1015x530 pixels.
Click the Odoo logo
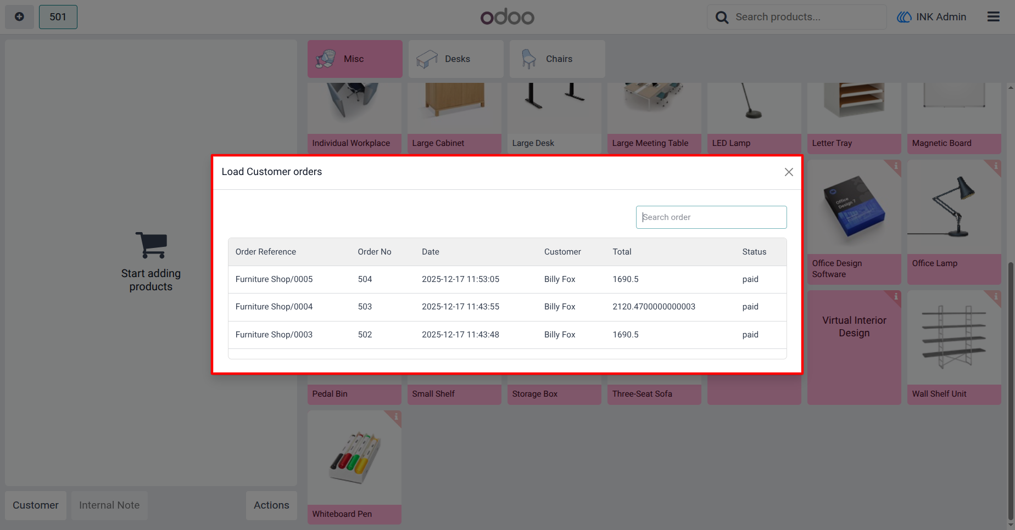pos(507,17)
